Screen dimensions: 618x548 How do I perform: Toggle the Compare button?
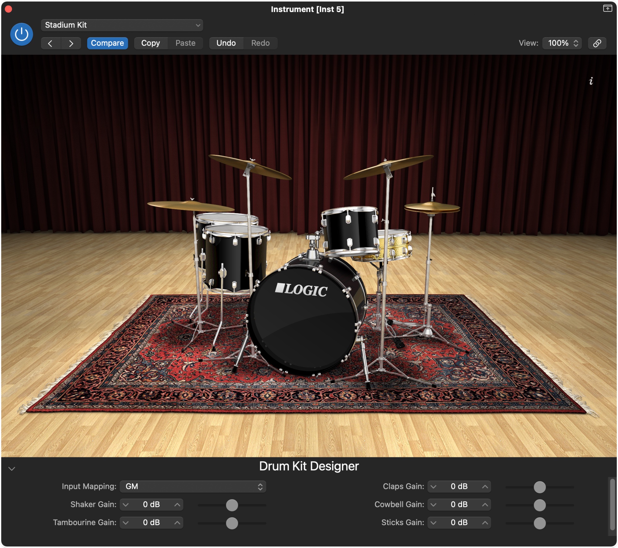(107, 43)
